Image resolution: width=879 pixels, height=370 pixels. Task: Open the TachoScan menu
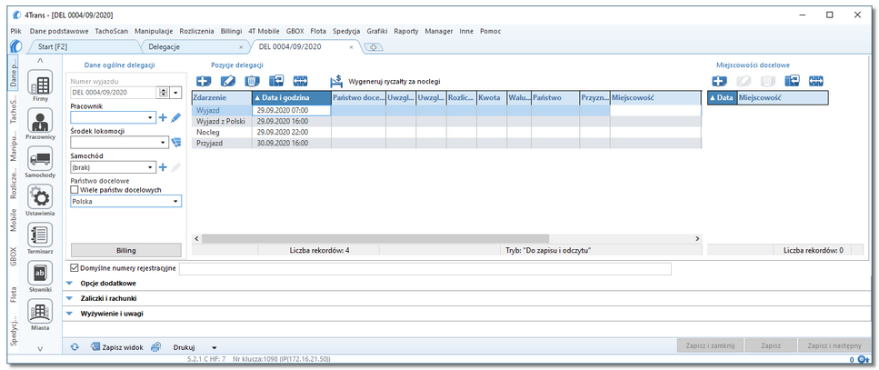coord(112,32)
